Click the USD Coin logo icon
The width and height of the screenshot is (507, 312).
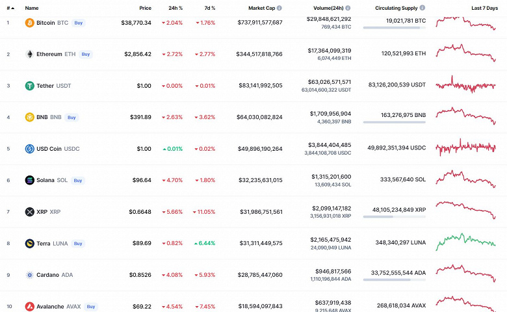coord(29,149)
